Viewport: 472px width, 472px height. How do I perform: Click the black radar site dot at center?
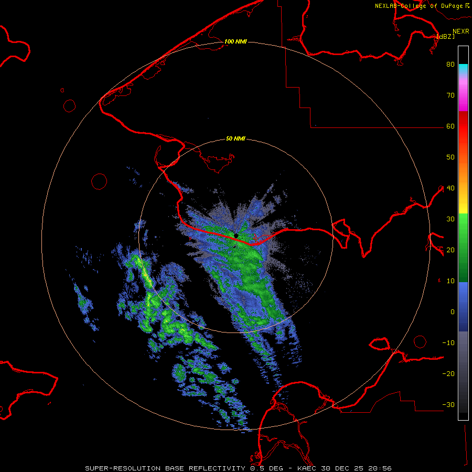pos(236,235)
